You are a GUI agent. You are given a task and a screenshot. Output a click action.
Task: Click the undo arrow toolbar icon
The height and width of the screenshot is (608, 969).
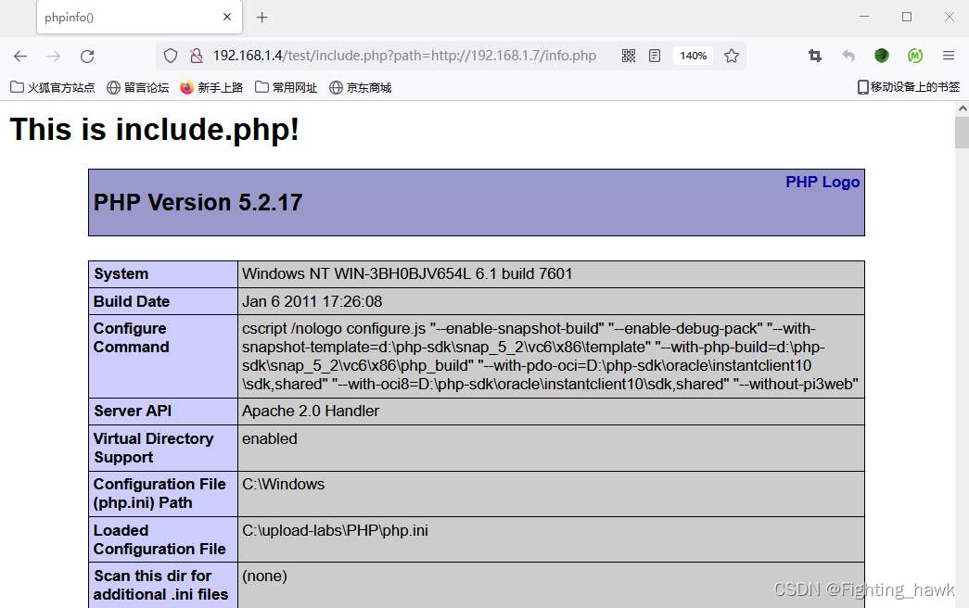pos(848,57)
